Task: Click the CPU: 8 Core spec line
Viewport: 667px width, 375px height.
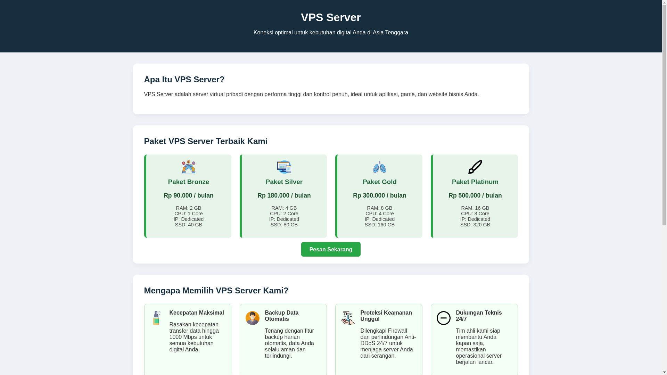Action: point(475,214)
